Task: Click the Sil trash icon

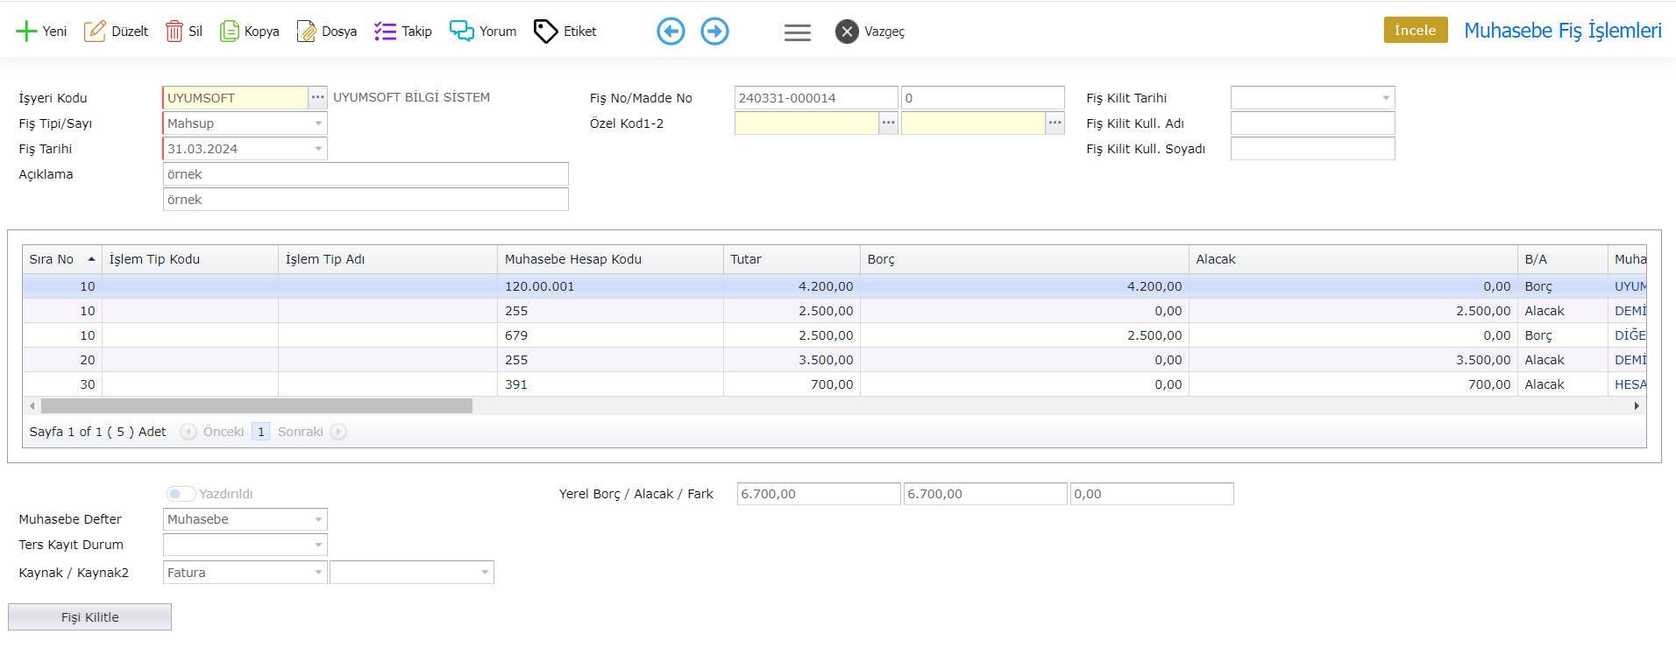Action: click(174, 32)
